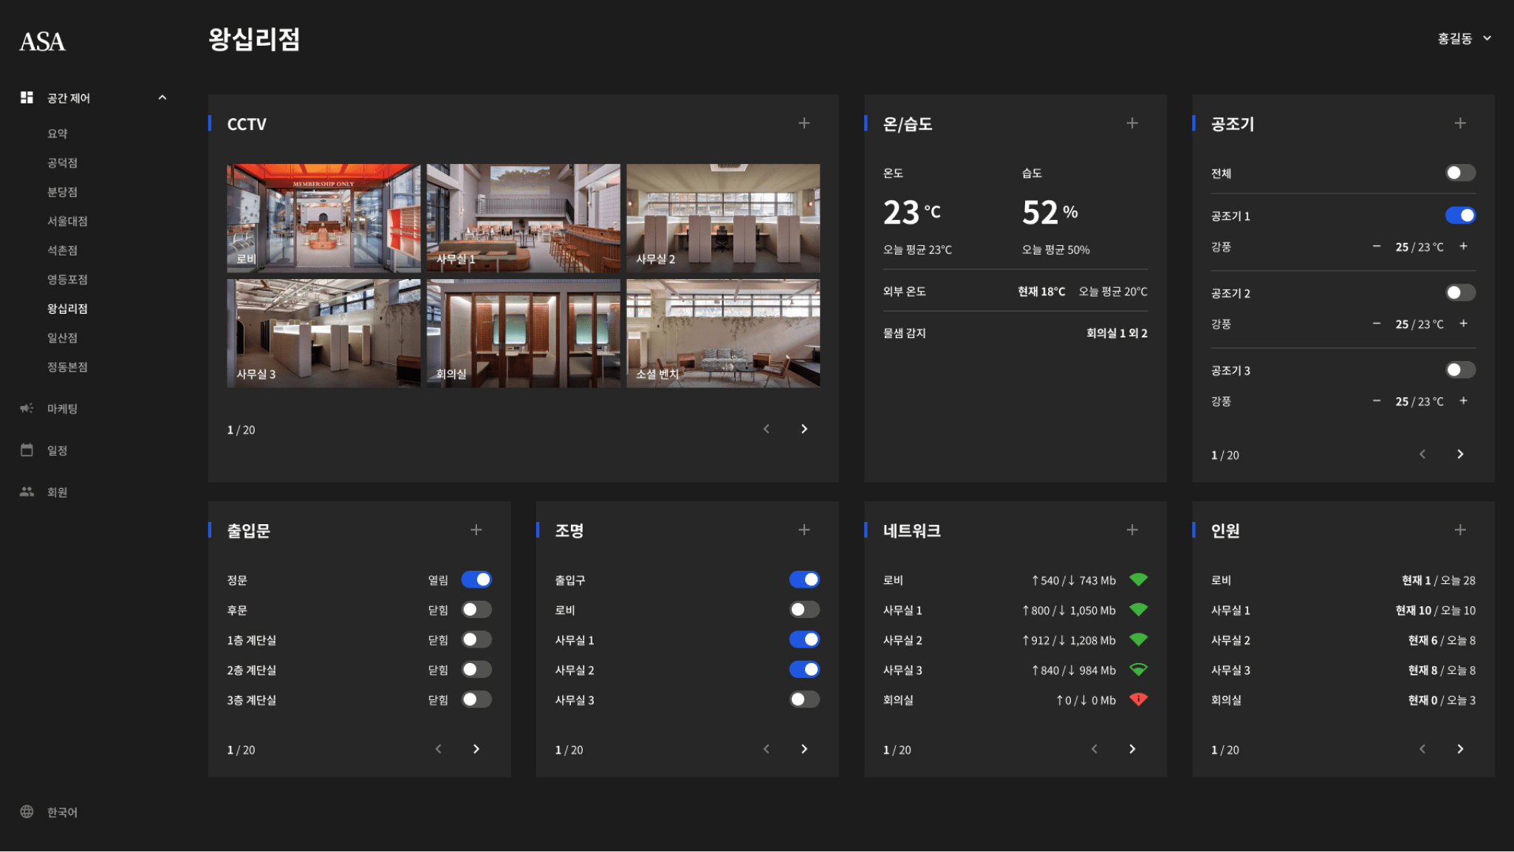This screenshot has width=1514, height=852.
Task: Select 영등포점 branch in sidebar
Action: pyautogui.click(x=67, y=279)
